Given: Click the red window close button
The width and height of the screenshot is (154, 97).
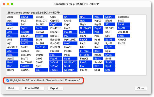Looking at the screenshot, I should [4, 4].
